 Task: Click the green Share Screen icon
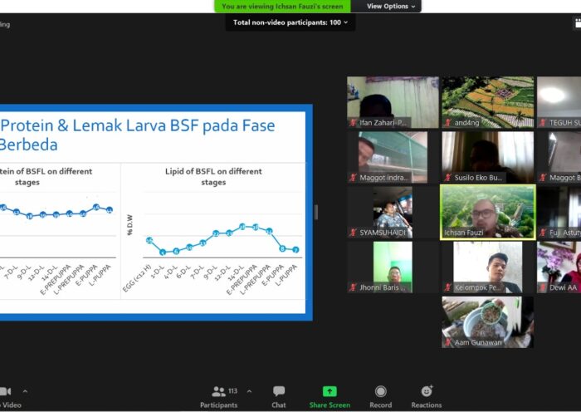[330, 391]
